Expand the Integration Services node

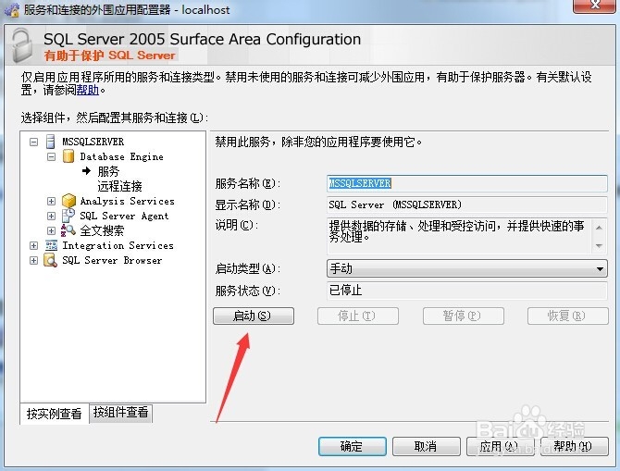pos(34,245)
